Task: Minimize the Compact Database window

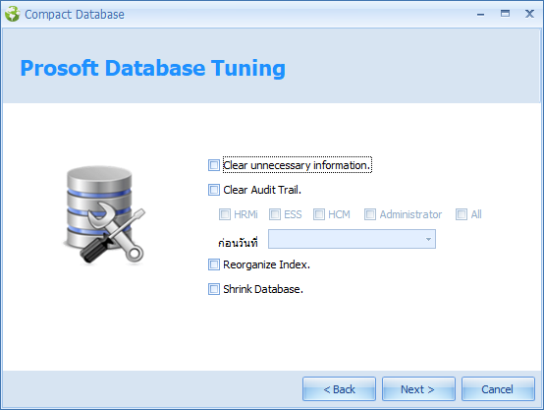Action: (480, 14)
